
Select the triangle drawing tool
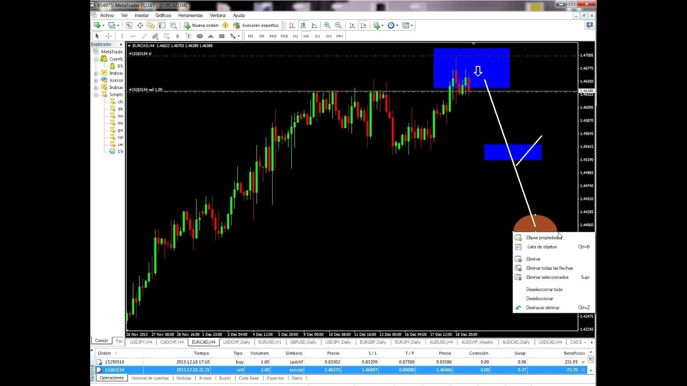coord(210,36)
